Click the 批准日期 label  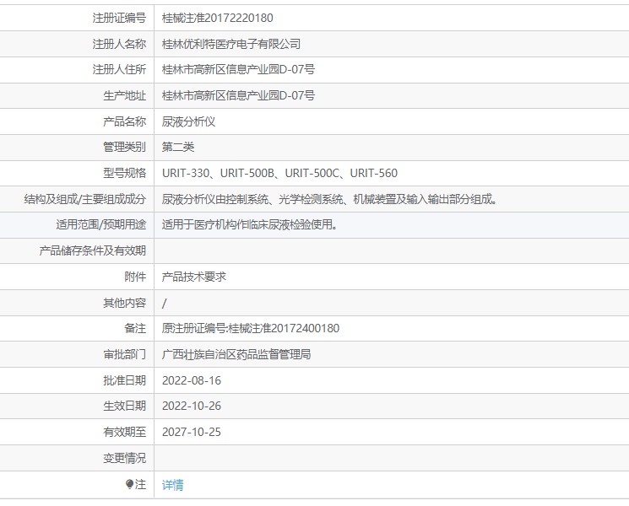point(125,380)
